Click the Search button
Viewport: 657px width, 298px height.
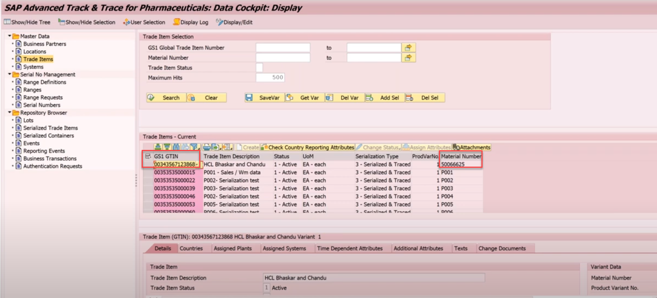(166, 98)
